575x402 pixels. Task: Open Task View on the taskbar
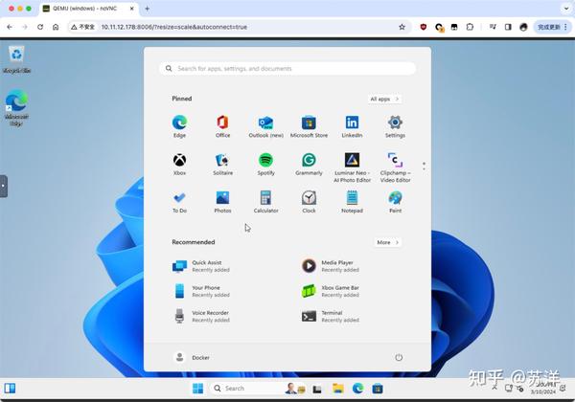tap(317, 389)
